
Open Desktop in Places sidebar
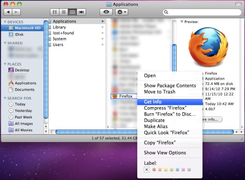22,70
